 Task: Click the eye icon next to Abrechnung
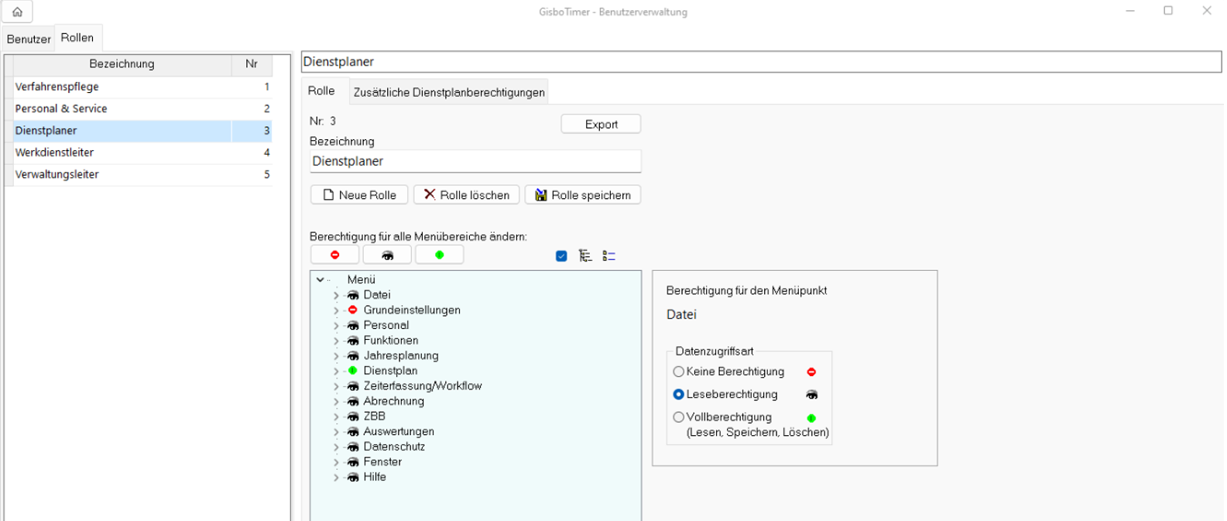[353, 401]
